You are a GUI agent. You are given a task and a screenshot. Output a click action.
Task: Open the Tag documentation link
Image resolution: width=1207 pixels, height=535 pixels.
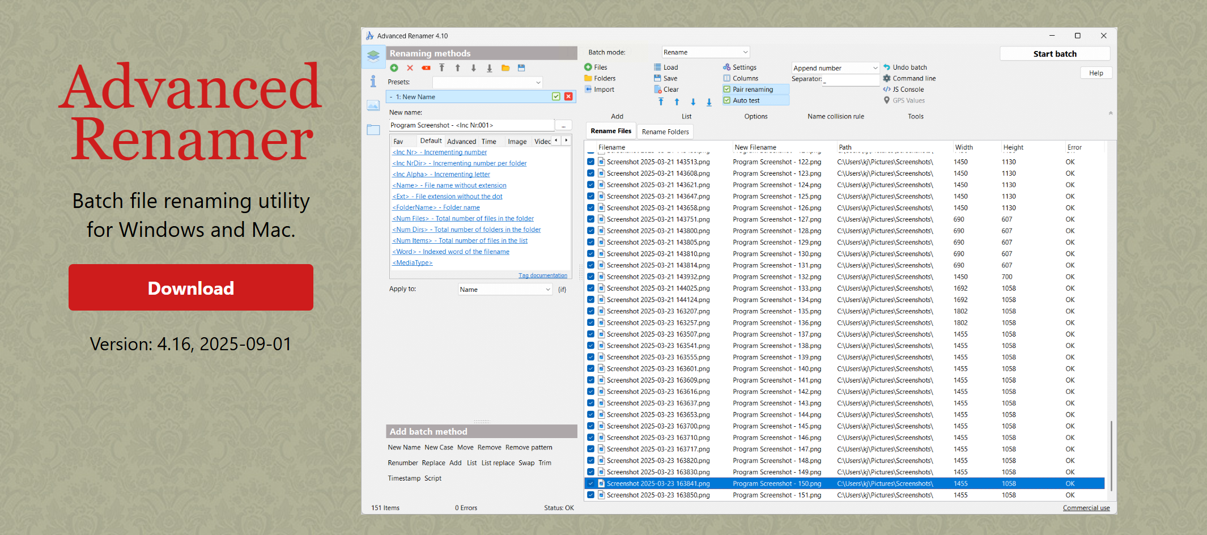tap(543, 275)
